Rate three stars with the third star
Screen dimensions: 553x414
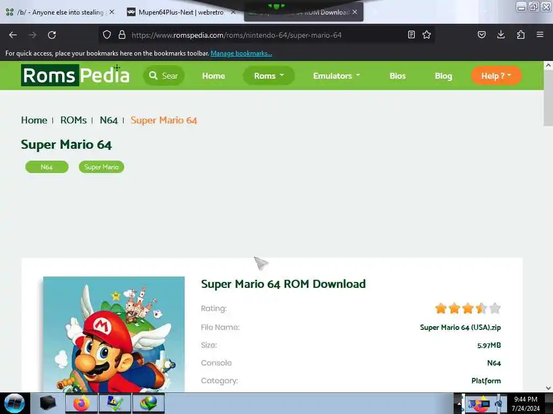coord(468,308)
